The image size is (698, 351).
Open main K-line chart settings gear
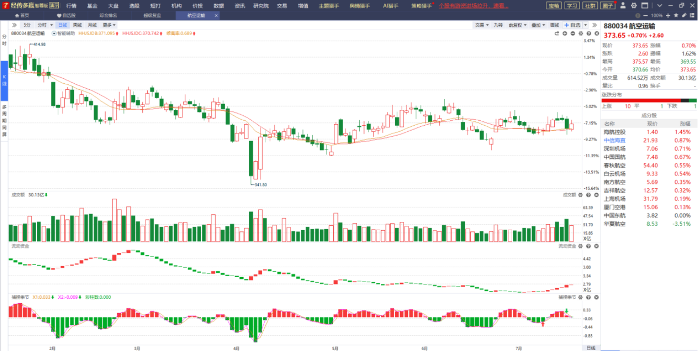coord(580,34)
